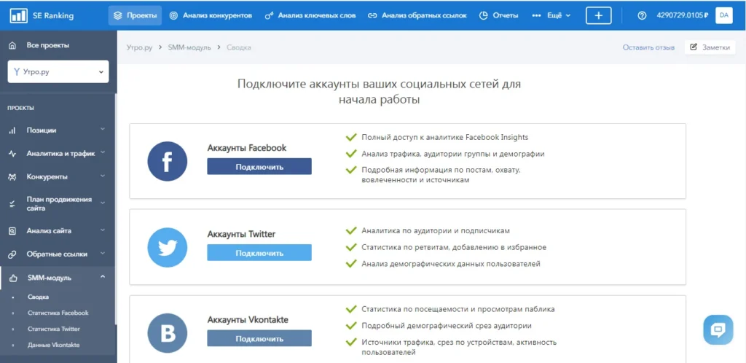Expand the Ещё dropdown menu
This screenshot has height=363, width=746.
click(551, 15)
